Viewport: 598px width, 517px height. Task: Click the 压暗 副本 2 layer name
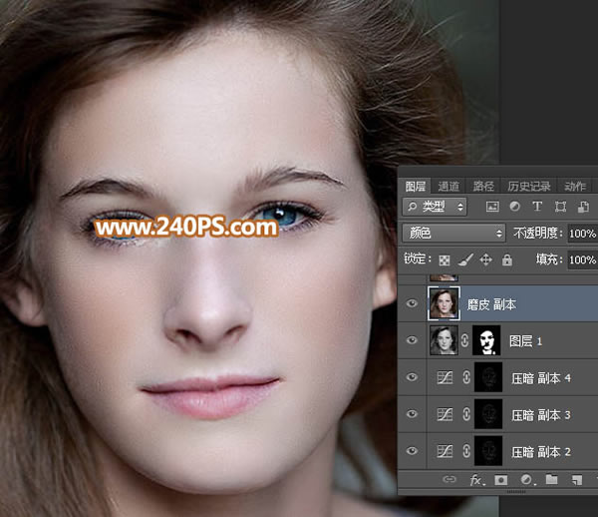[x=541, y=452]
